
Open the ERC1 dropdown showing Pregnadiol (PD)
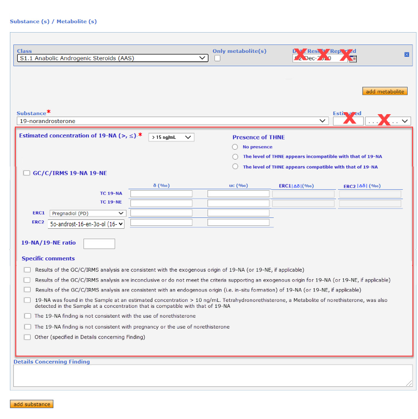coord(87,213)
